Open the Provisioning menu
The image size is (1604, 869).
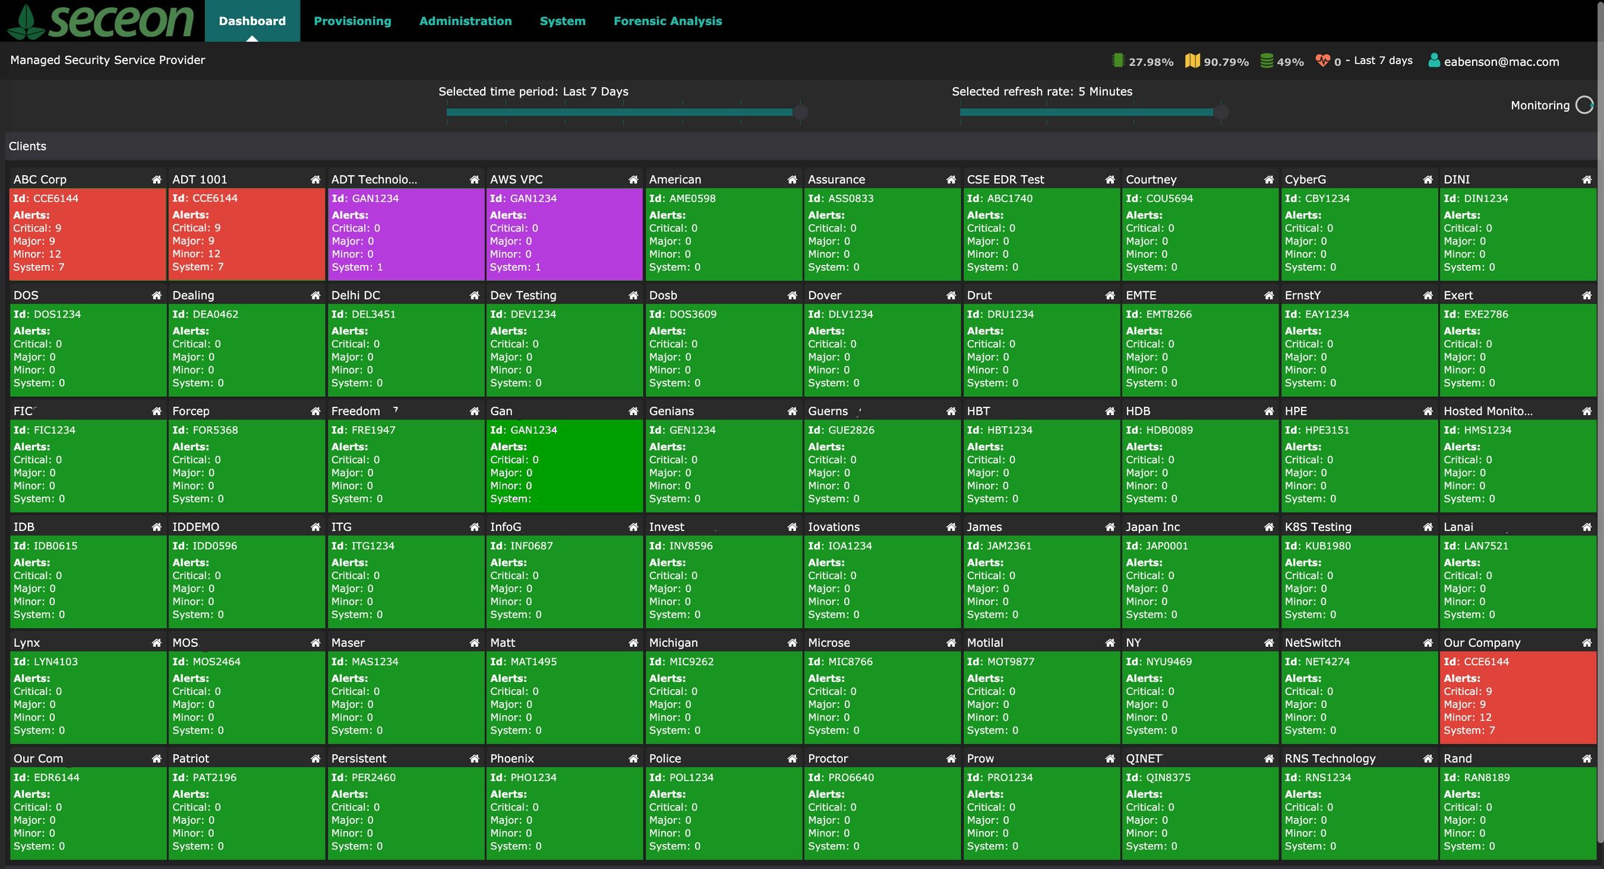pyautogui.click(x=352, y=21)
